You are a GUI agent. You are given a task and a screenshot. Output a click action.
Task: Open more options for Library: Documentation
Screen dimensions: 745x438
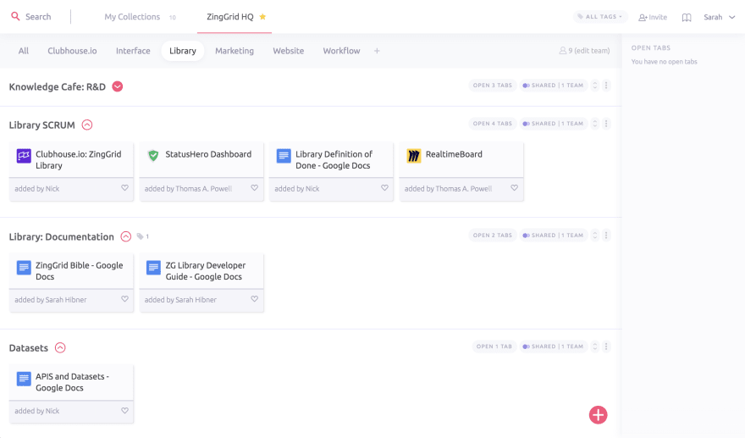click(606, 236)
